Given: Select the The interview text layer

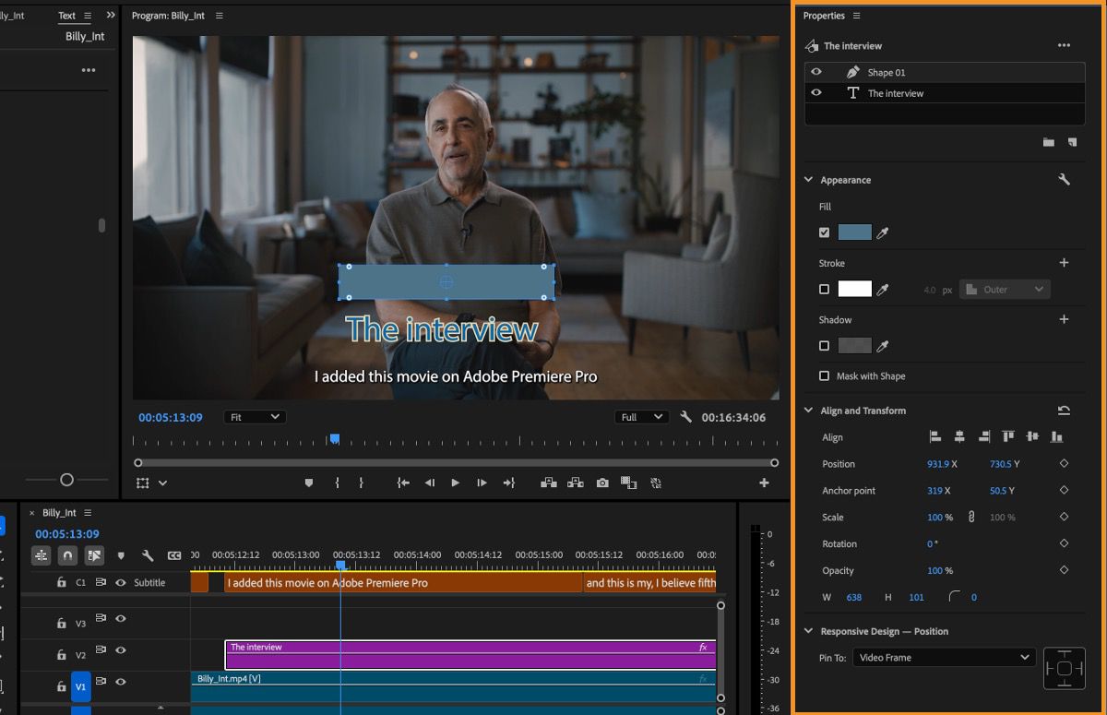Looking at the screenshot, I should click(x=895, y=93).
